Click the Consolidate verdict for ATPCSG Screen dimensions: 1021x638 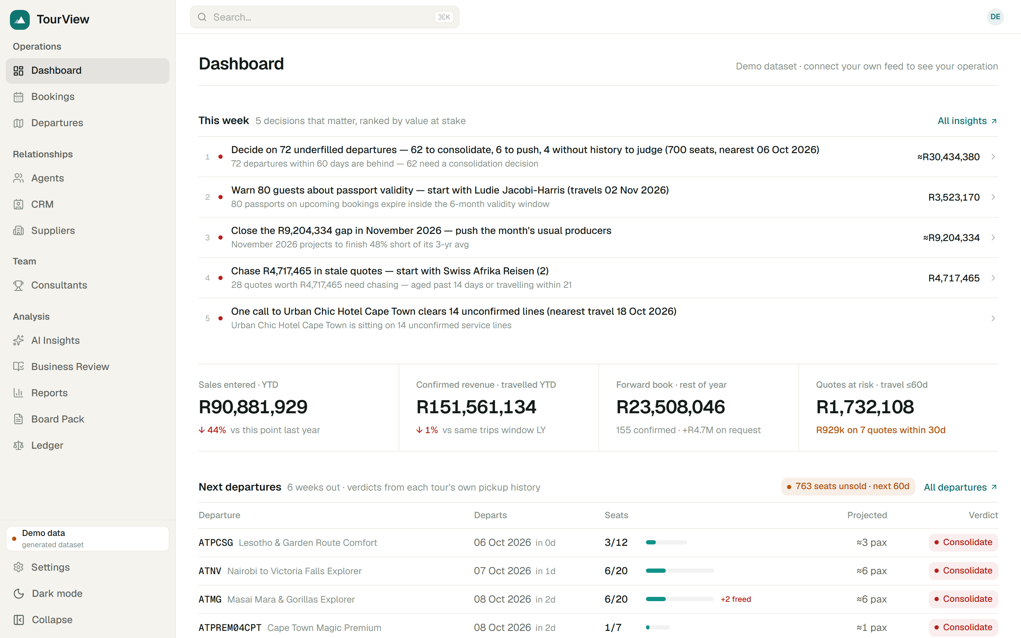(x=963, y=542)
